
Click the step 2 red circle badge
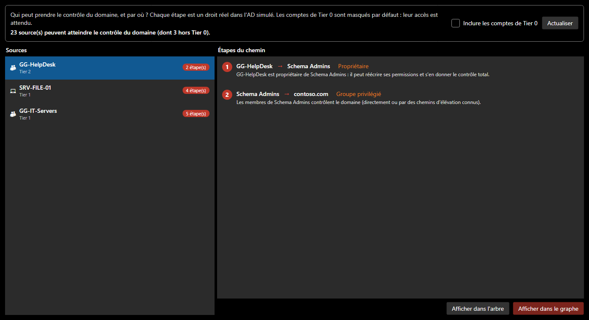[227, 95]
